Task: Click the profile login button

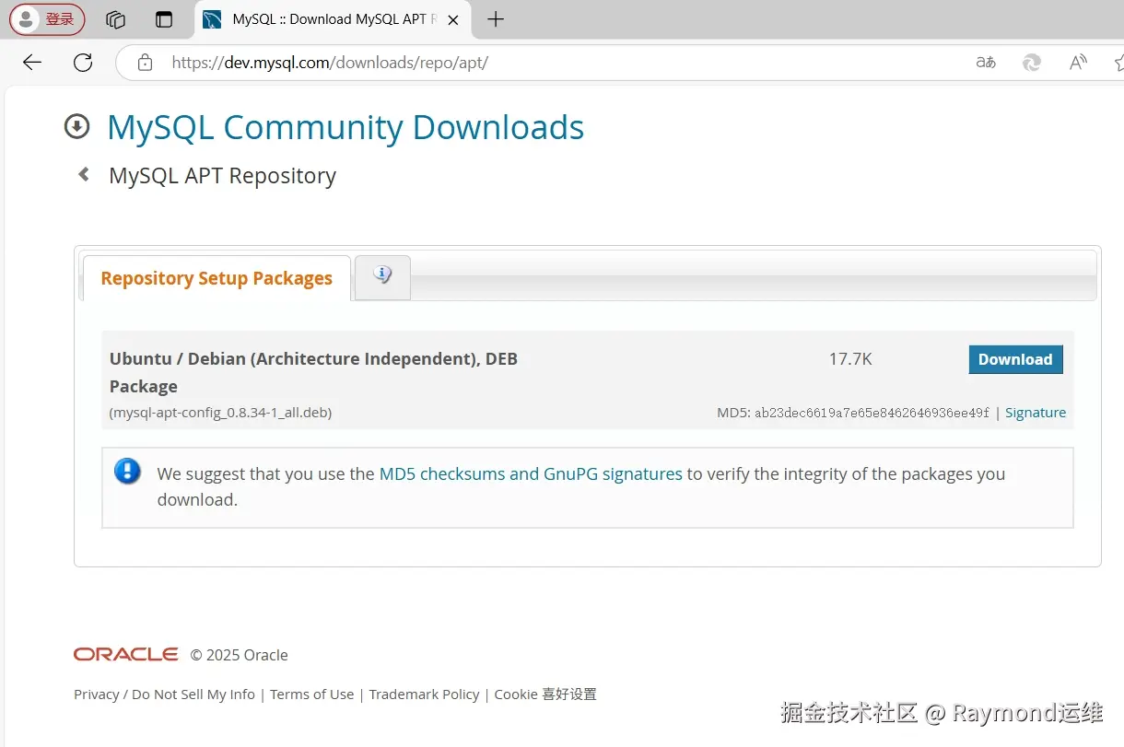Action: (47, 19)
